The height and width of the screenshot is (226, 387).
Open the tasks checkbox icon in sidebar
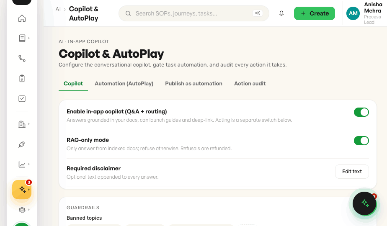22,99
